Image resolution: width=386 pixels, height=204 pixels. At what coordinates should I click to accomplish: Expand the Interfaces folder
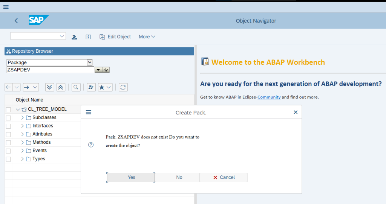[22, 126]
